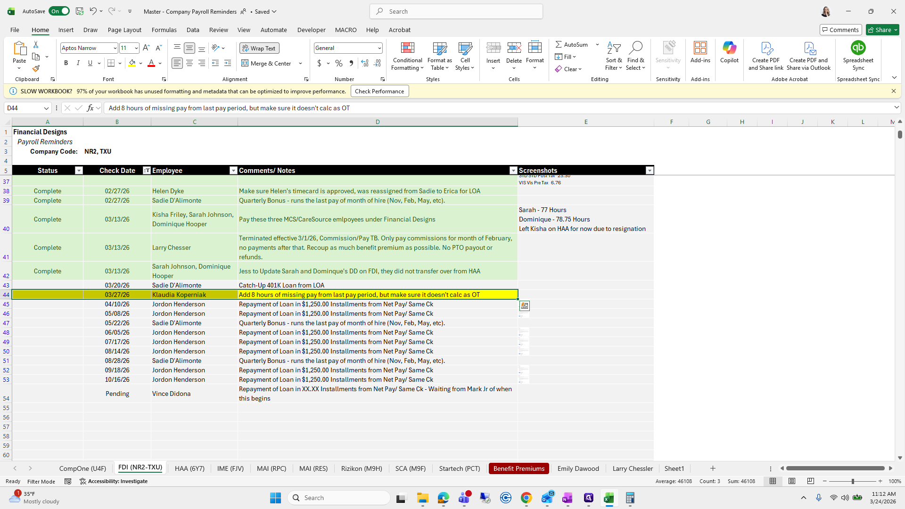Click the Percent Style icon

point(339,63)
